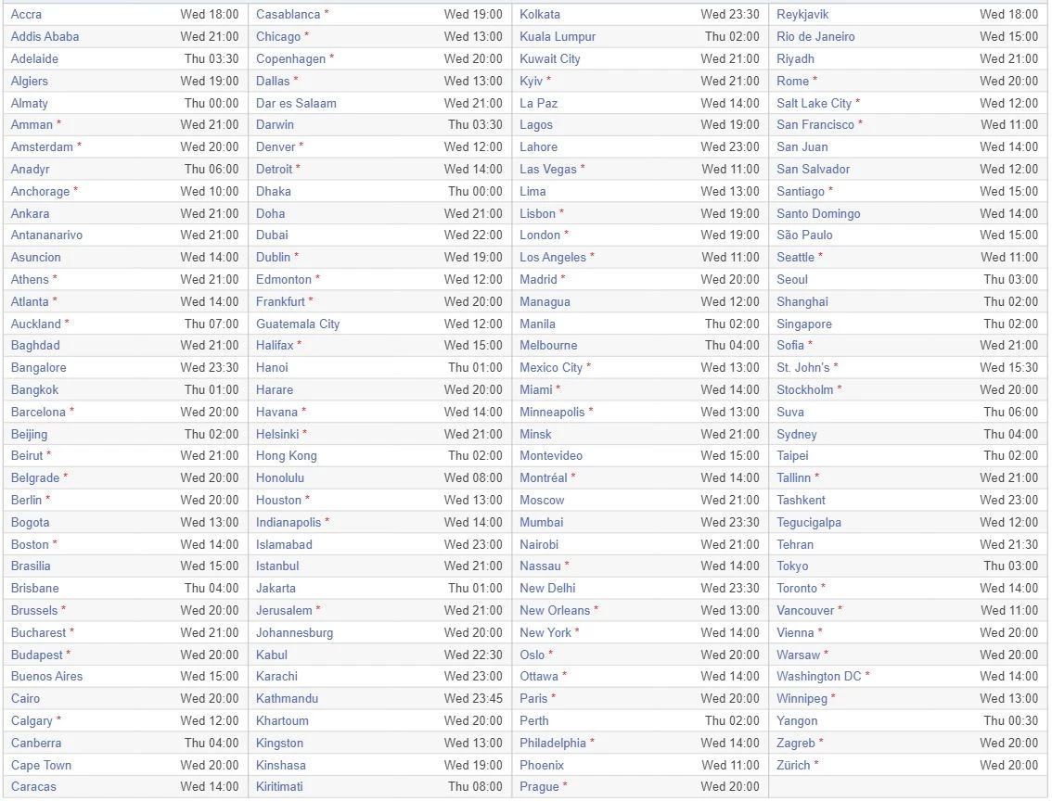The width and height of the screenshot is (1052, 801).
Task: Select the New Delhi link
Action: pyautogui.click(x=547, y=588)
